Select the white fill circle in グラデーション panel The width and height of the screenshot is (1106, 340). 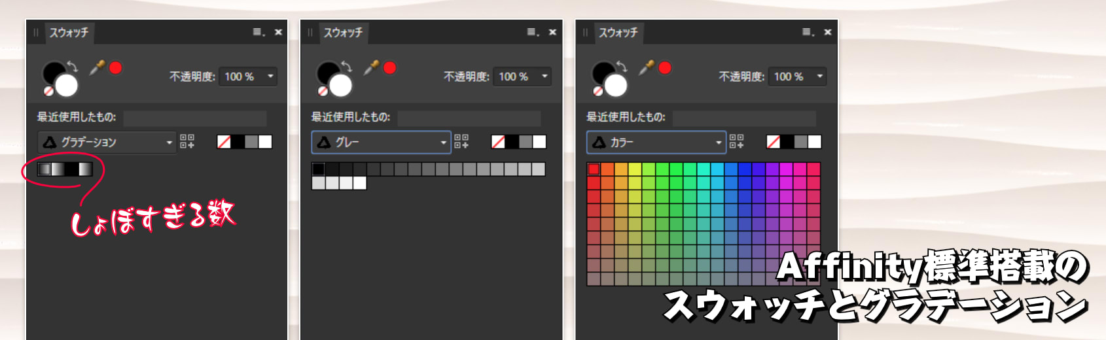(66, 85)
